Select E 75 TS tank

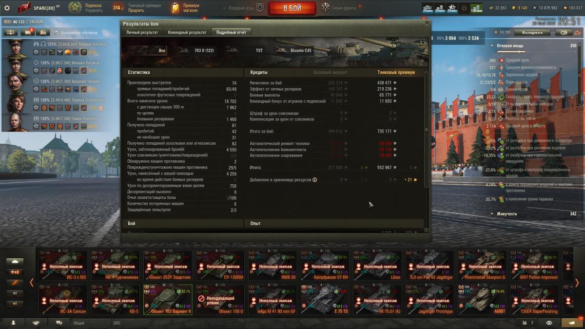tap(325, 300)
